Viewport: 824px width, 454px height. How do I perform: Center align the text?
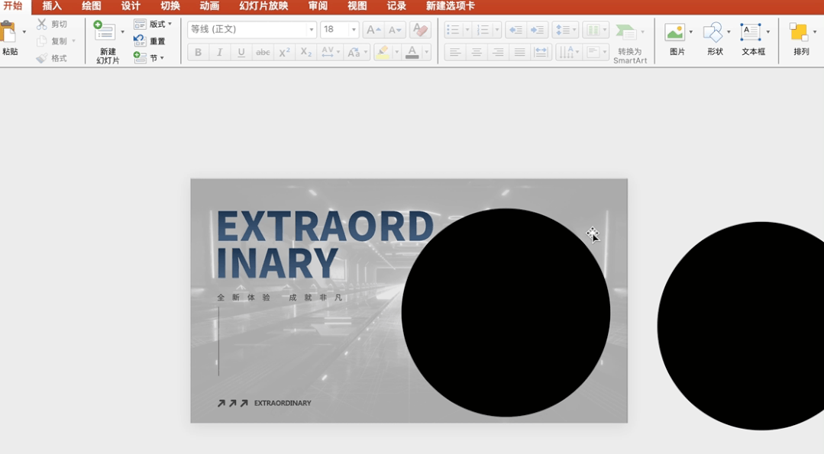pos(477,52)
